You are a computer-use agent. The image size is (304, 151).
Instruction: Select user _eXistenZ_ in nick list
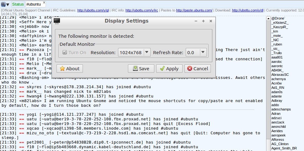tap(280, 23)
